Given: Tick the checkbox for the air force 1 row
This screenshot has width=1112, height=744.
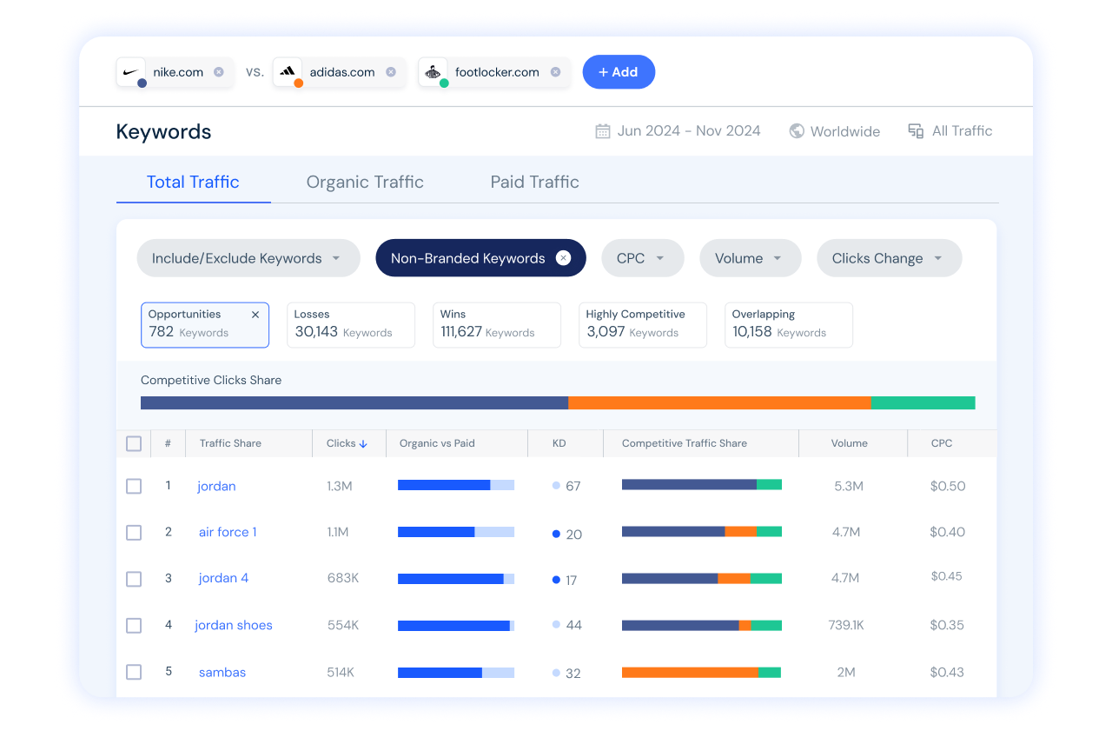Looking at the screenshot, I should (134, 532).
